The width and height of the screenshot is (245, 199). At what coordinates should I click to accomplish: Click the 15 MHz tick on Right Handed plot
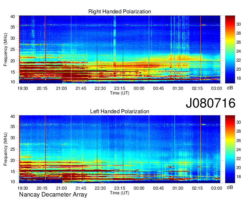[13, 72]
